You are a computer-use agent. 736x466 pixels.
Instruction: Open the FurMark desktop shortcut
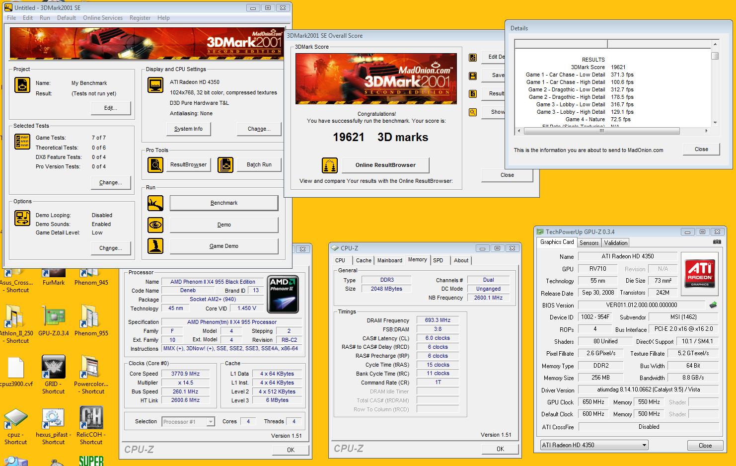(53, 278)
